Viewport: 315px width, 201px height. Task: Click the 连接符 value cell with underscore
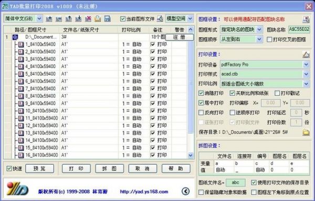[244, 170]
